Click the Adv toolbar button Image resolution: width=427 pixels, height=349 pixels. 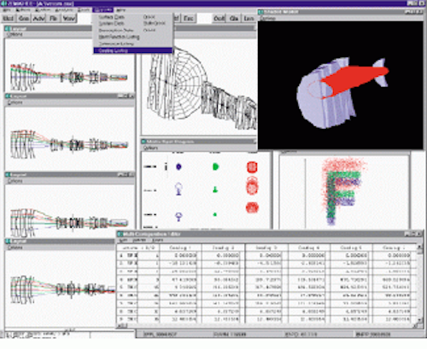coord(38,19)
